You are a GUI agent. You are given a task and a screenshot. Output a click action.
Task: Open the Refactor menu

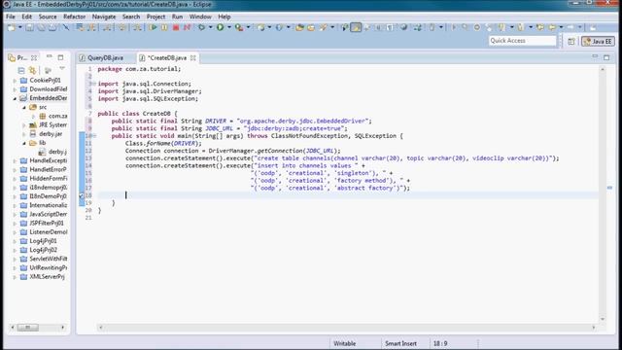74,17
